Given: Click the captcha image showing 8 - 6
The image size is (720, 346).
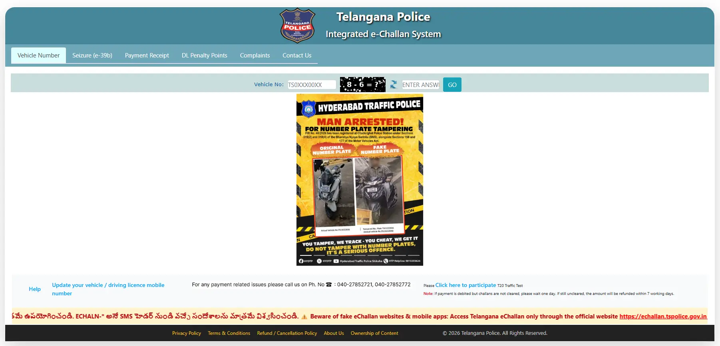Looking at the screenshot, I should (362, 85).
